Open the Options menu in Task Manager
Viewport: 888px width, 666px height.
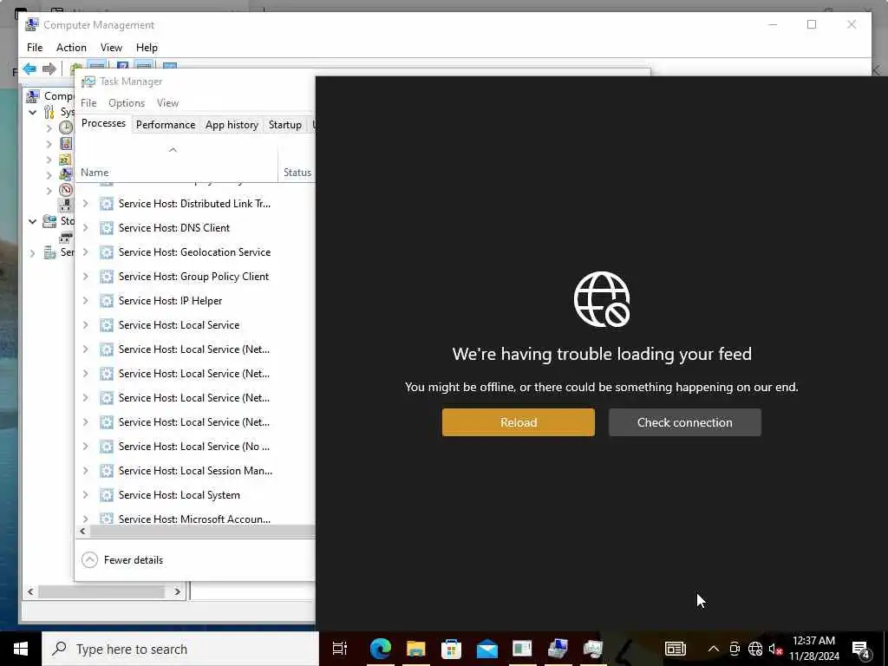(x=127, y=103)
